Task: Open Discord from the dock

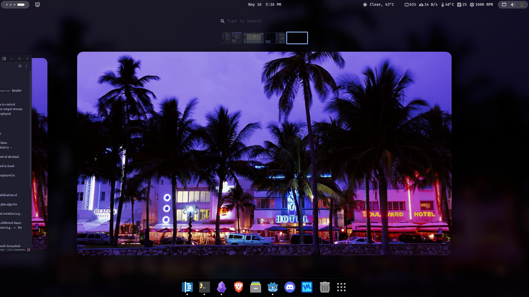Action: point(290,287)
